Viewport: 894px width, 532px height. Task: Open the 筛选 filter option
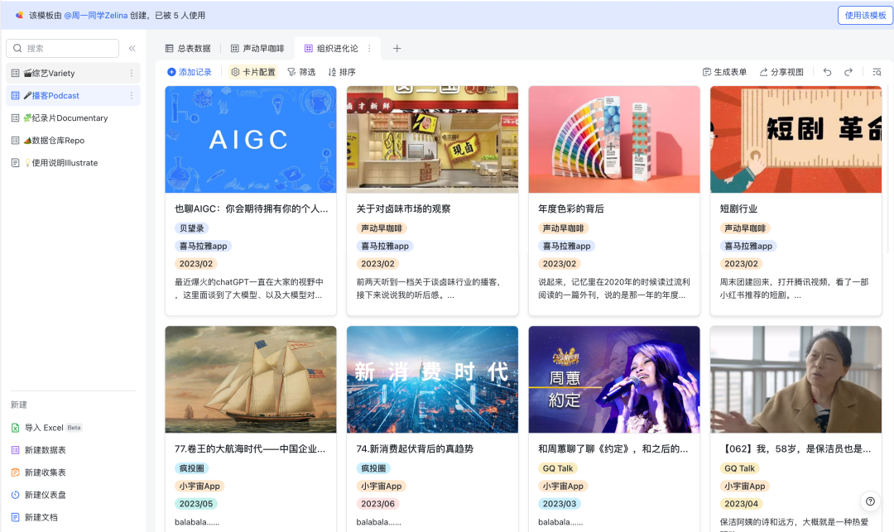pyautogui.click(x=301, y=72)
